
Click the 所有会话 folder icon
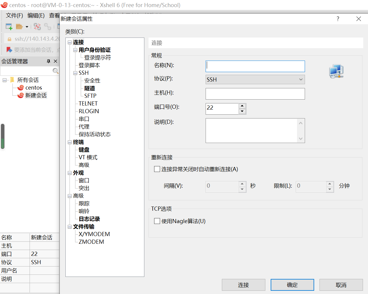[12, 80]
